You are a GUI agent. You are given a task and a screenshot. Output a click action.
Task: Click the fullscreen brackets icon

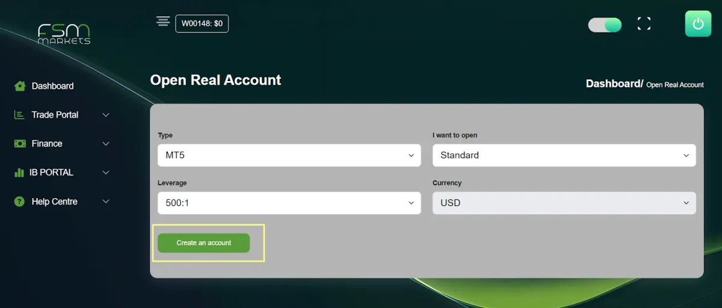click(x=644, y=24)
